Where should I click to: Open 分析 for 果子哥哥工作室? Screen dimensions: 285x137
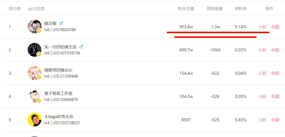click(262, 97)
